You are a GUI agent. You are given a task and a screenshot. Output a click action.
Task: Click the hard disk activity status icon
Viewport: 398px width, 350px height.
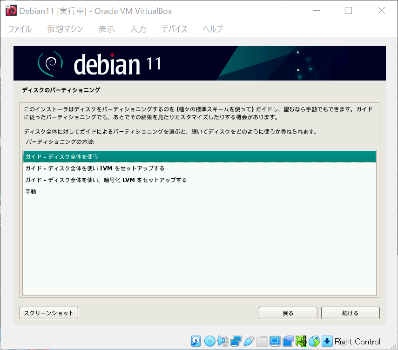click(x=196, y=341)
